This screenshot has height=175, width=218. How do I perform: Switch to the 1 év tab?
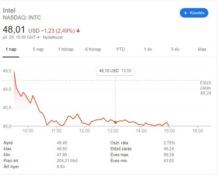(148, 49)
